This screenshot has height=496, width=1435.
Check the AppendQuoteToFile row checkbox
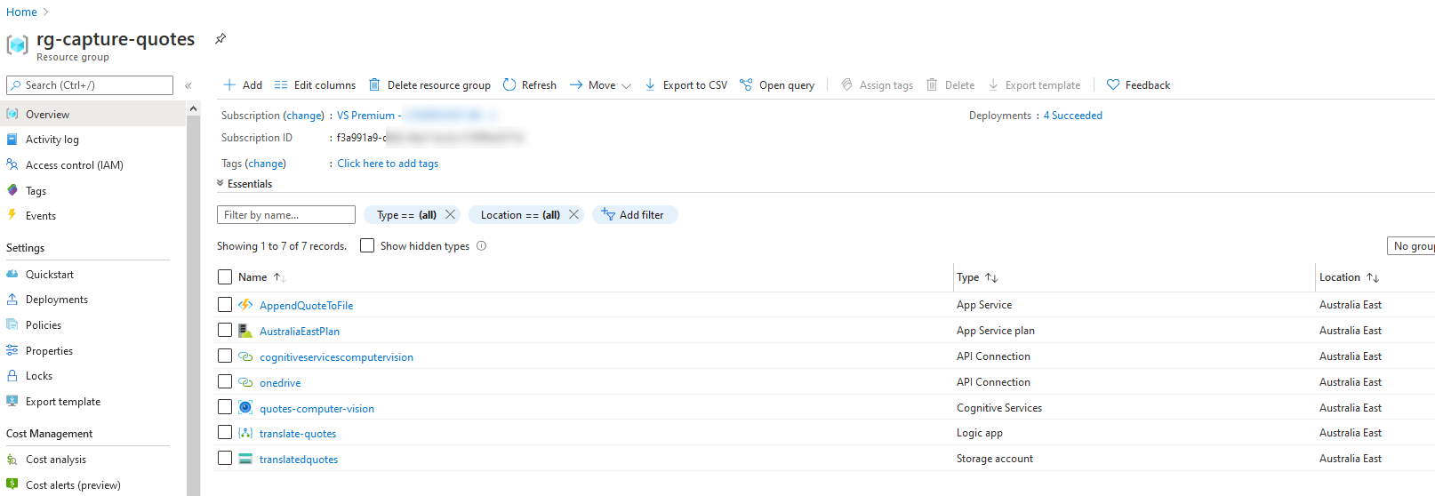[x=225, y=304]
